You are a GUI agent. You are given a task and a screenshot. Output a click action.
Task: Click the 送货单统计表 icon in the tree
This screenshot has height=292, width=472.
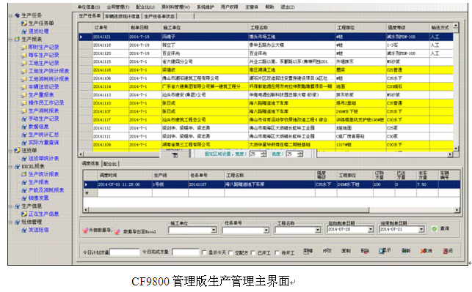(x=24, y=159)
